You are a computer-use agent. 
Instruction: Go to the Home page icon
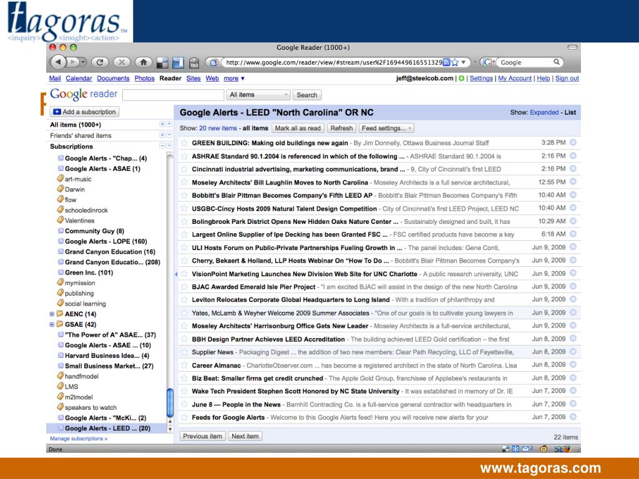tap(143, 62)
